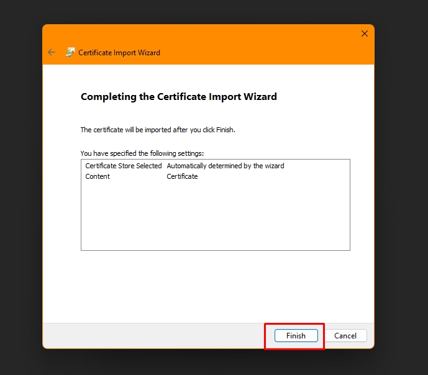Screen dimensions: 428x375
Task: Click the 'certificate will be imported' description text
Action: tap(158, 130)
